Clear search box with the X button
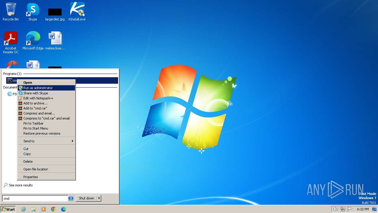378x213 pixels. click(71, 199)
